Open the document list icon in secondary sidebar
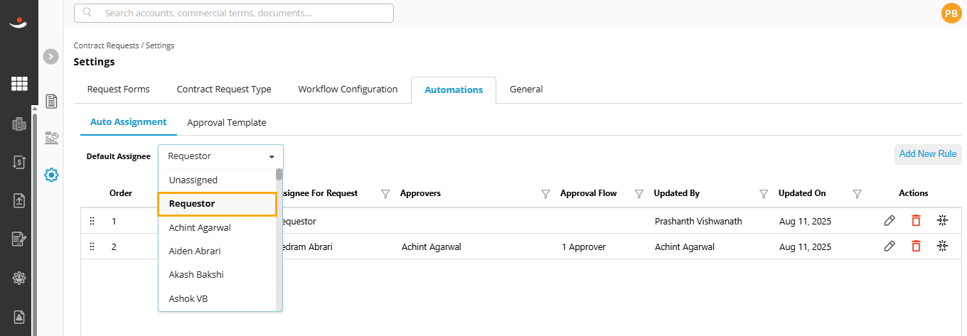 (x=51, y=101)
